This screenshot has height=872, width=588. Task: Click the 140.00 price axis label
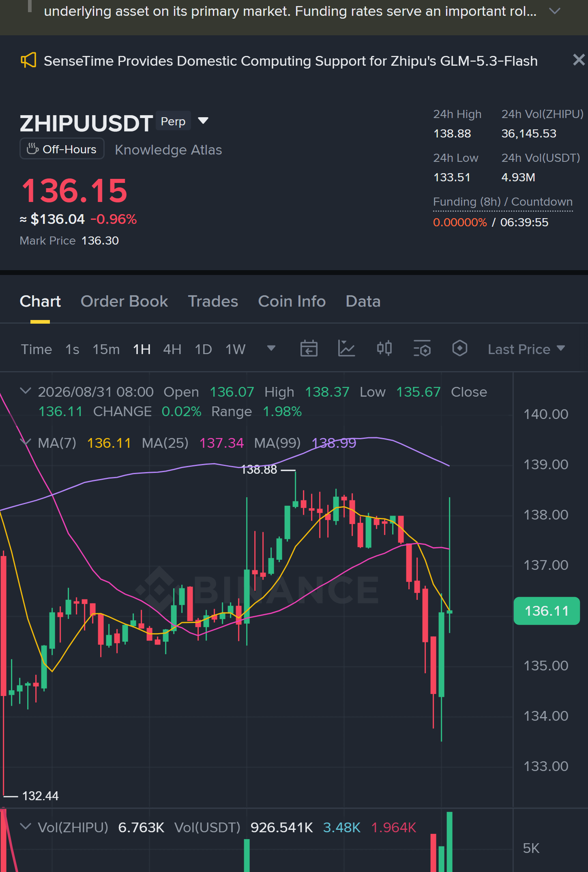click(x=546, y=414)
